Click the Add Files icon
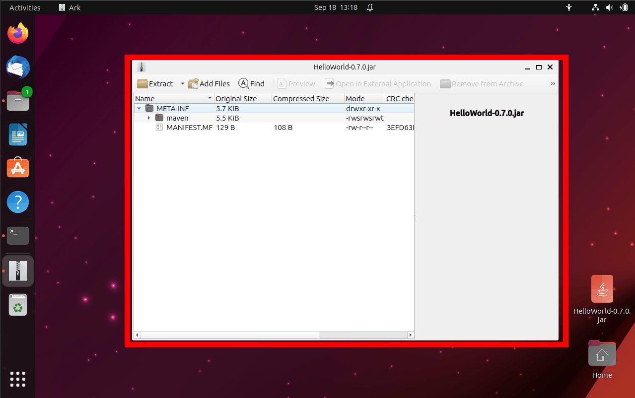 [193, 83]
